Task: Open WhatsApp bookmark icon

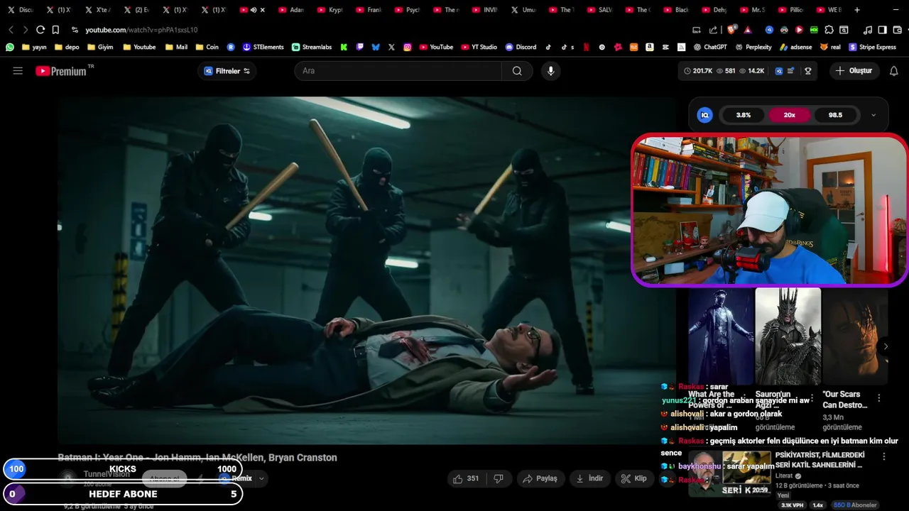Action: 10,47
